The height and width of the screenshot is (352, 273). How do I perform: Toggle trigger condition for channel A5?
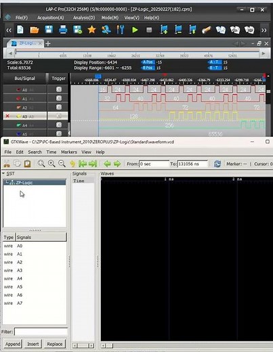59,133
